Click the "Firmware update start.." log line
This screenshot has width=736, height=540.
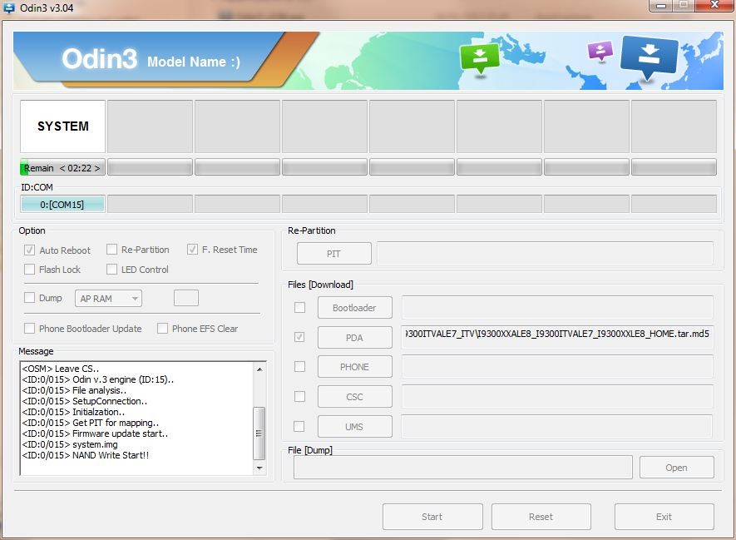(x=95, y=433)
